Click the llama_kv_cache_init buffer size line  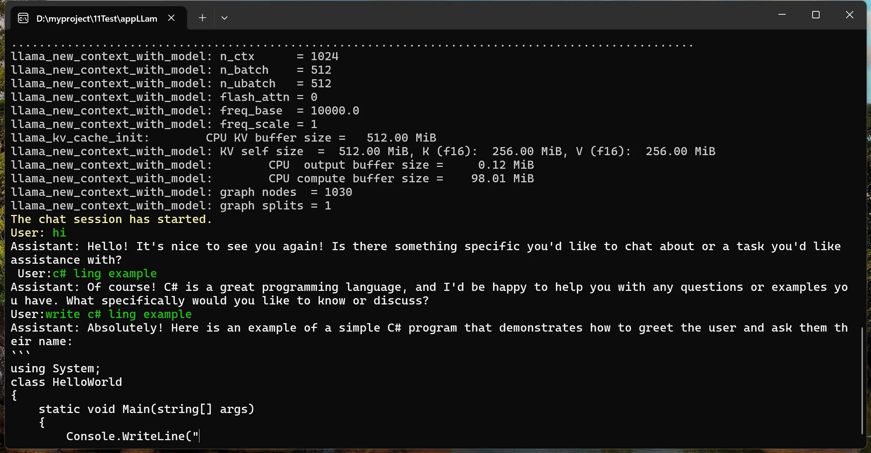(x=223, y=138)
